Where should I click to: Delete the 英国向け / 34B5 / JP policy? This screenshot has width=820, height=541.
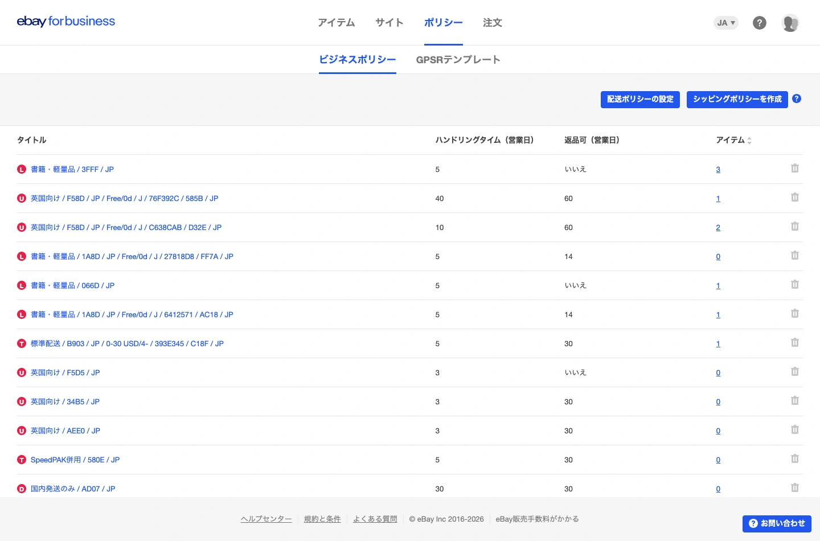795,401
